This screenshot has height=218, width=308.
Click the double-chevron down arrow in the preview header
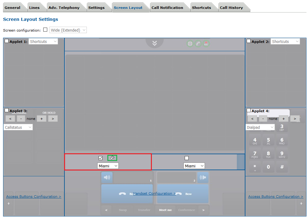coord(155,43)
